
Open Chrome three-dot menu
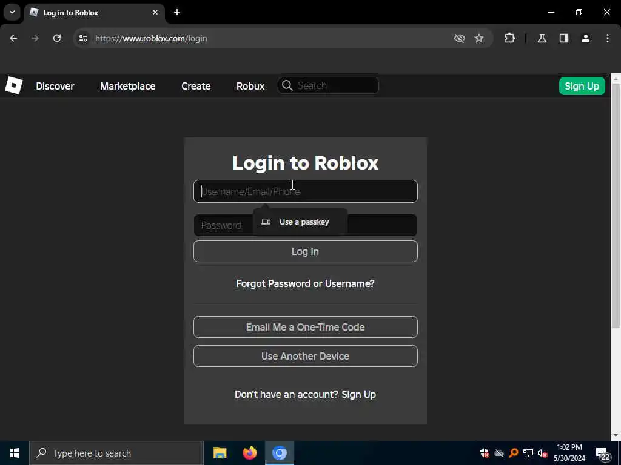point(608,38)
